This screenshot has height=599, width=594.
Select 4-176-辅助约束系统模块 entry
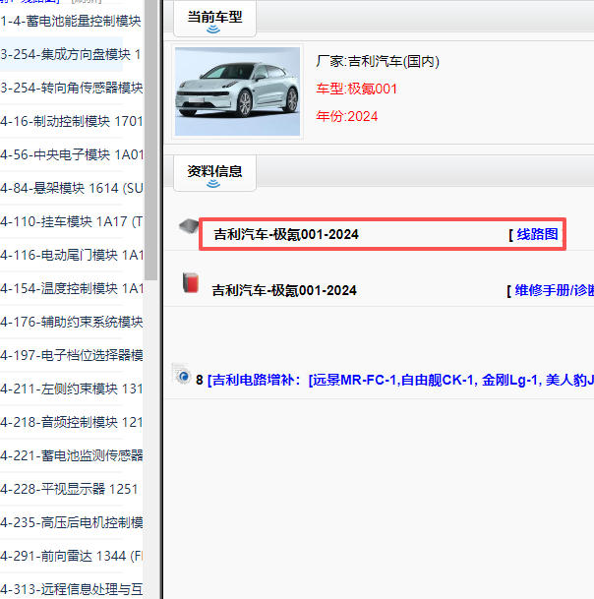pos(72,322)
